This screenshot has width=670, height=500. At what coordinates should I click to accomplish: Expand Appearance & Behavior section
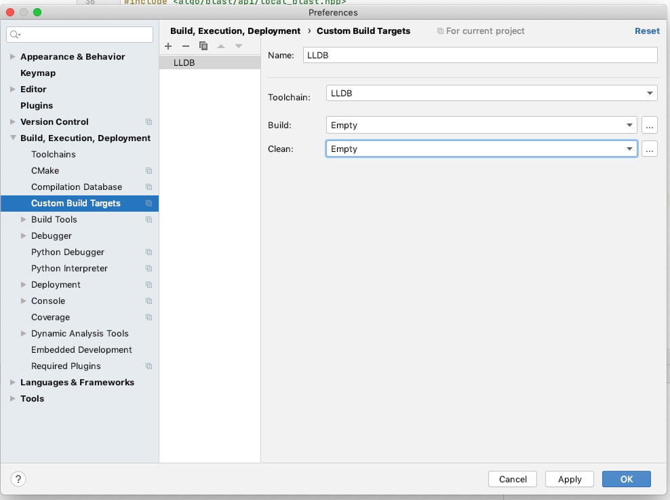pos(13,56)
